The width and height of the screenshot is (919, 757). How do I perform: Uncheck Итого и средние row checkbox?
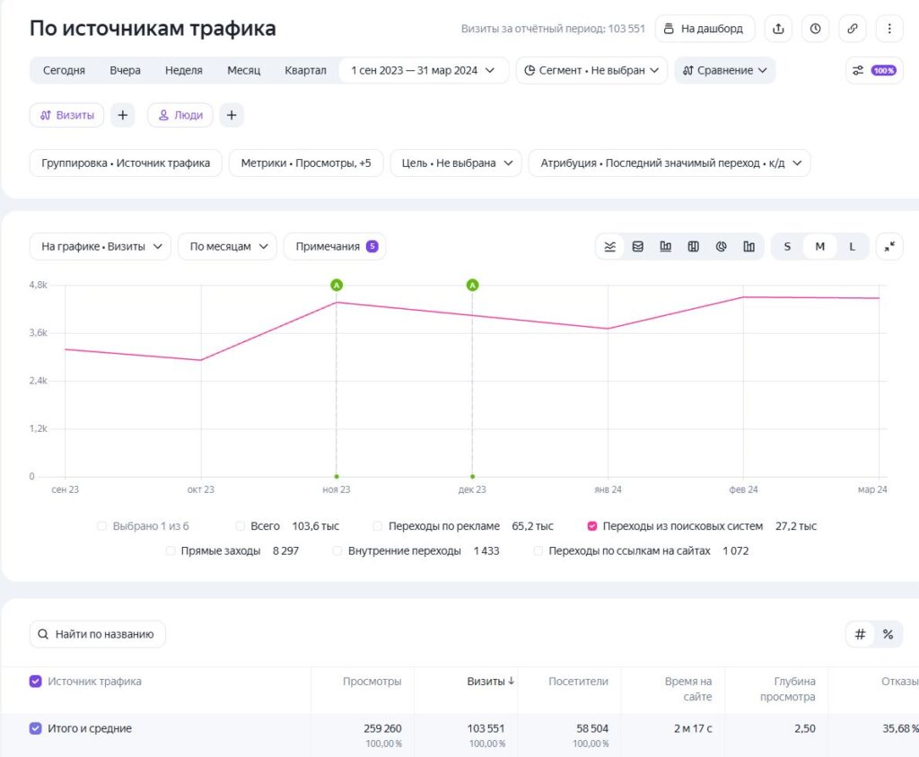pyautogui.click(x=36, y=728)
